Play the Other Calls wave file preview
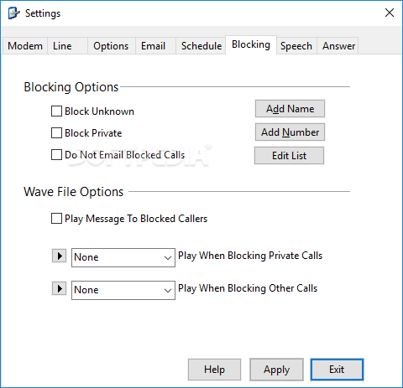403x388 pixels. point(59,288)
